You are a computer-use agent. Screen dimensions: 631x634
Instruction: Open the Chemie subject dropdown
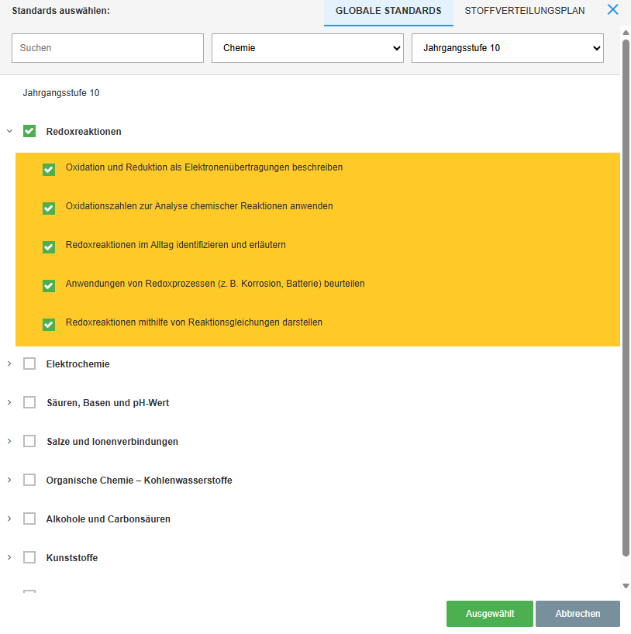[307, 48]
